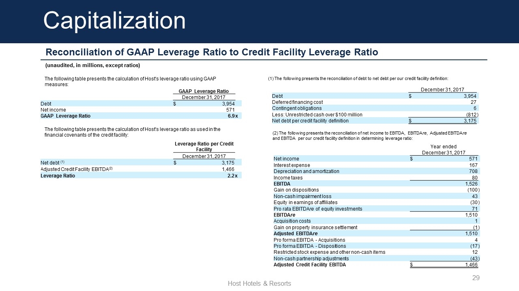The height and width of the screenshot is (291, 519).
Task: Select "Non-cash partnership adjustments" row label
Action: (311, 259)
